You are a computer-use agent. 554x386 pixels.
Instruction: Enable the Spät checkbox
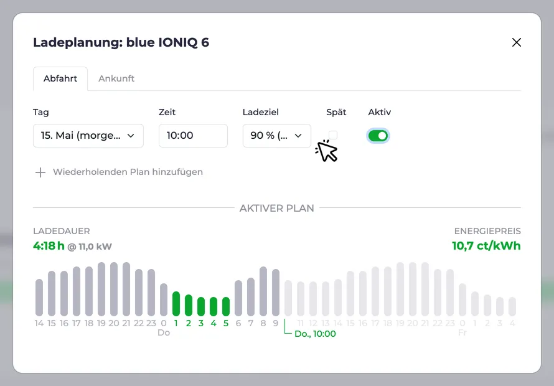(x=333, y=135)
